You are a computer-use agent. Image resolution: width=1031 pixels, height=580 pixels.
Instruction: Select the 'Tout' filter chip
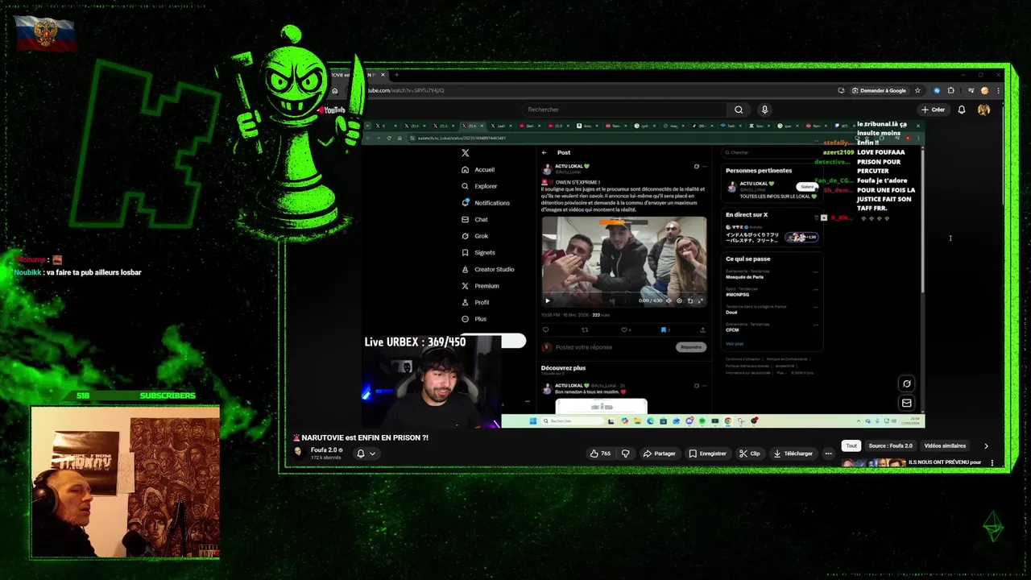tap(851, 445)
